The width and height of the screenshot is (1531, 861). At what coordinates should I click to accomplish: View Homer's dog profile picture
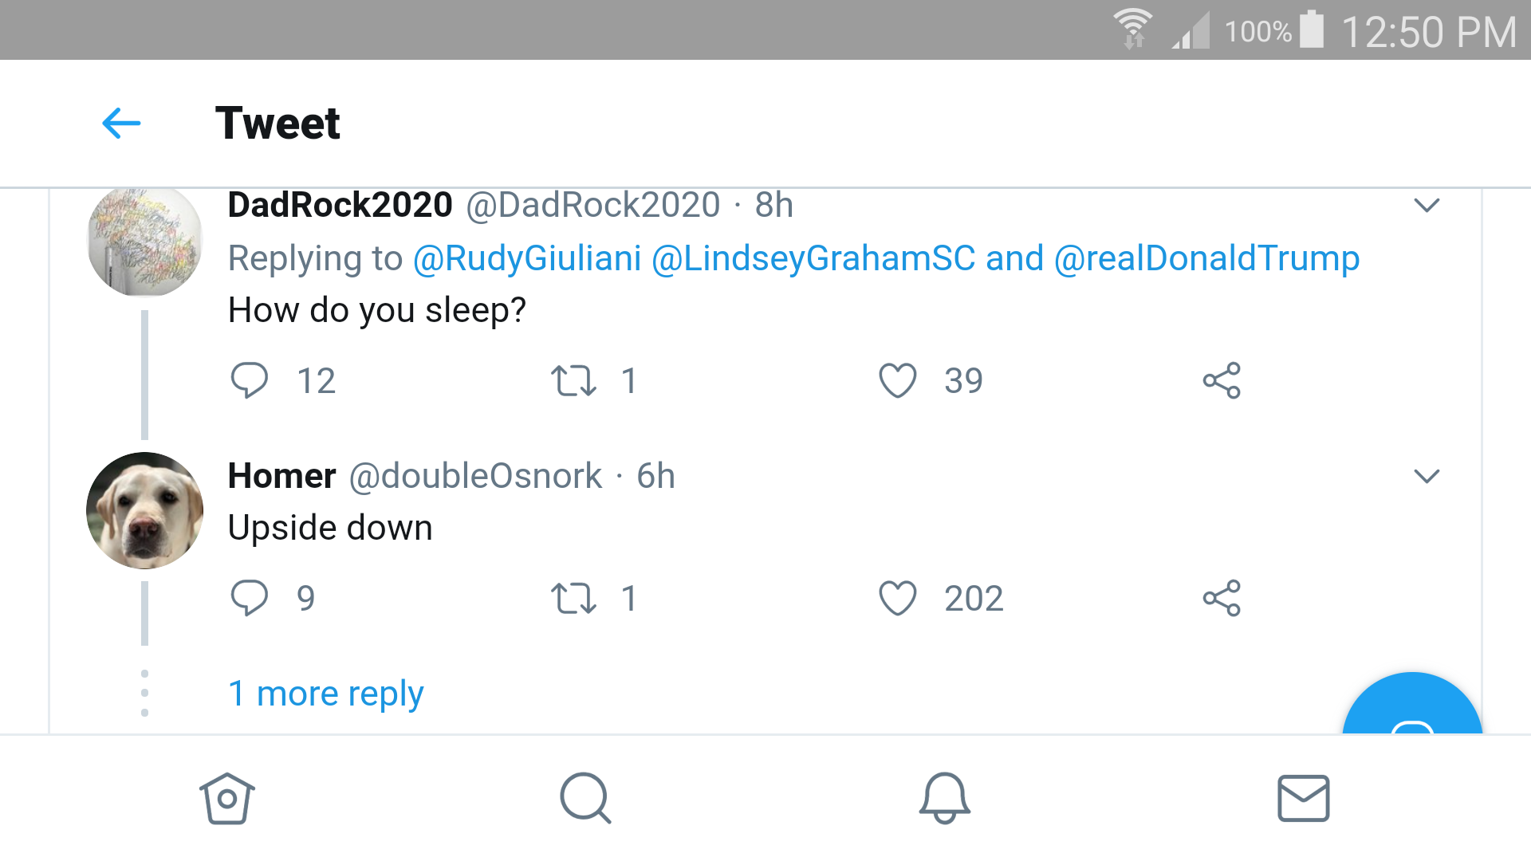145,510
